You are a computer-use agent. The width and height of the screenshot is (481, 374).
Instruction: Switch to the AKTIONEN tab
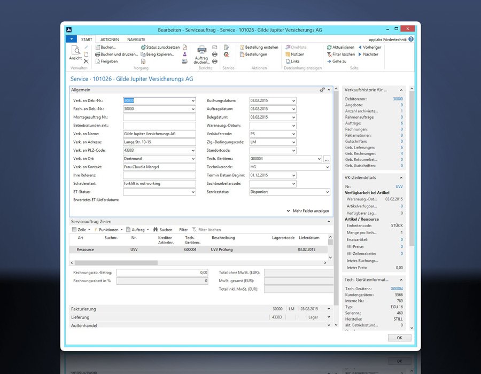click(110, 40)
